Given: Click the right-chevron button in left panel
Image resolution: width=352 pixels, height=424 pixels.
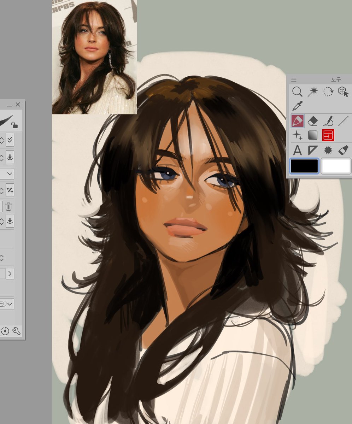Looking at the screenshot, I should point(10,273).
